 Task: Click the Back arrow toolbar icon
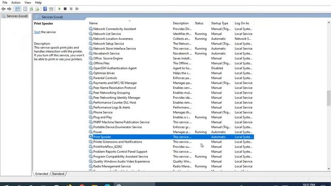[4, 9]
